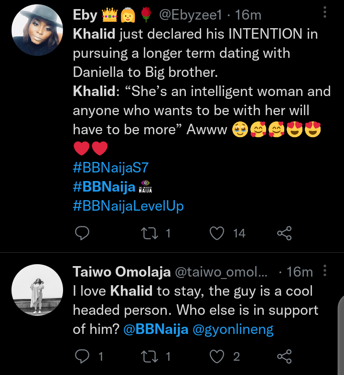344x375 pixels.
Task: Open Eby's profile picture
Action: coord(38,32)
